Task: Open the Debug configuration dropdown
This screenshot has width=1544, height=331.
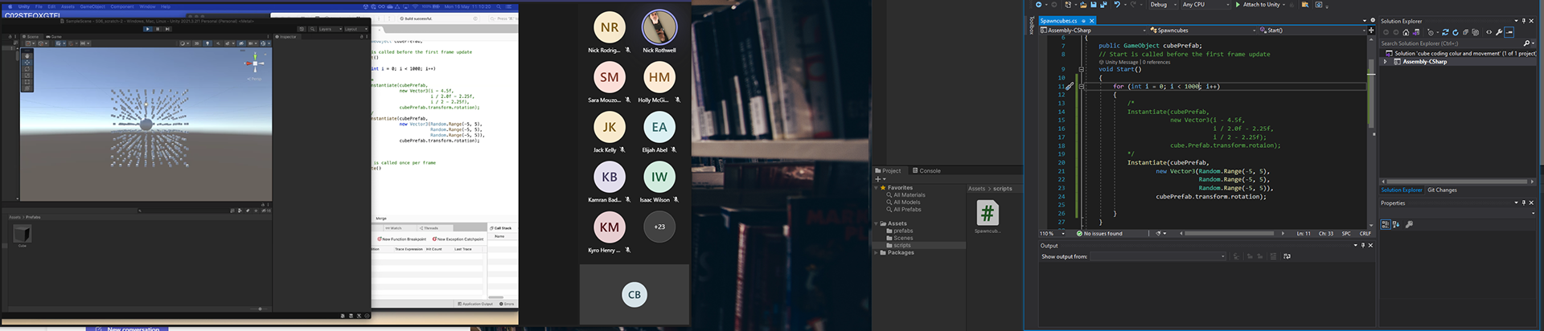Action: pyautogui.click(x=1164, y=4)
